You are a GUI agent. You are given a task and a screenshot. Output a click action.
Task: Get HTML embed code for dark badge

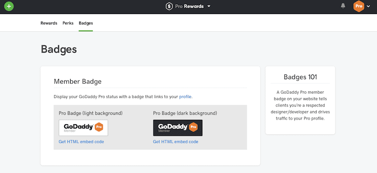[175, 142]
